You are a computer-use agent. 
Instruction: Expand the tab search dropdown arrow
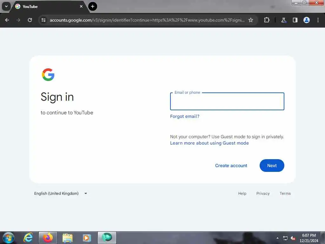[6, 6]
